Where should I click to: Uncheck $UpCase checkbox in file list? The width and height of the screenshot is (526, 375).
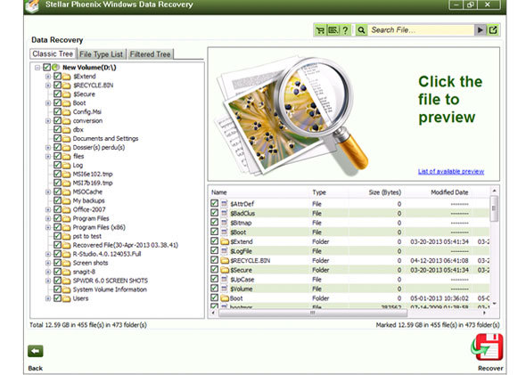(214, 279)
